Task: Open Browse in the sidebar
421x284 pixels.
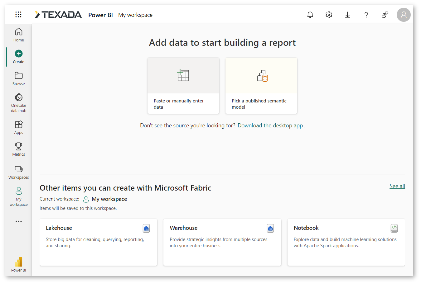Action: click(x=19, y=78)
